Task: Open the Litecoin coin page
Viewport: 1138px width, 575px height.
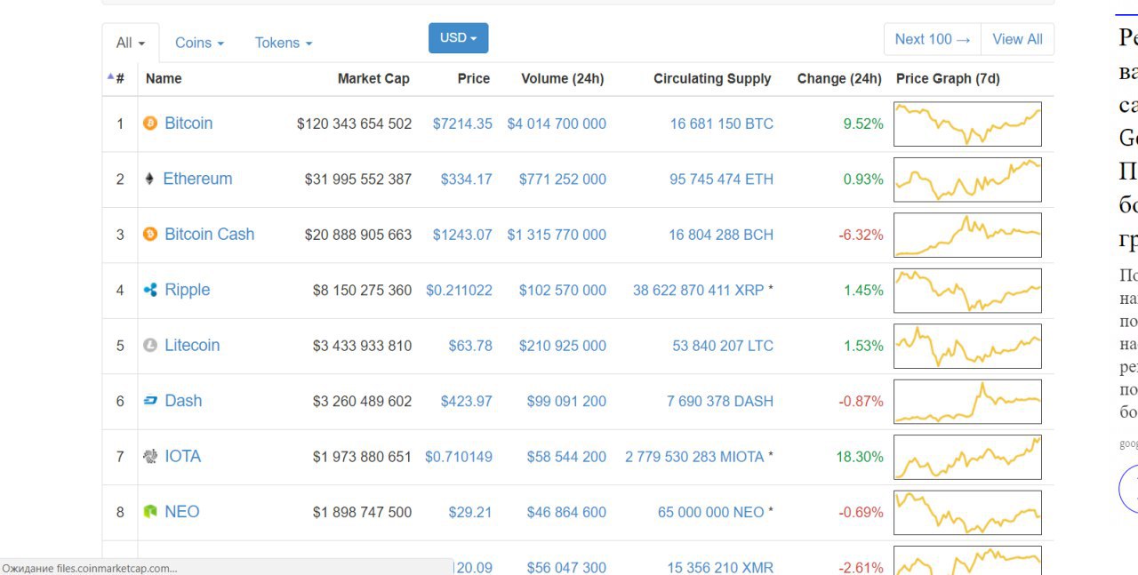Action: pos(192,346)
